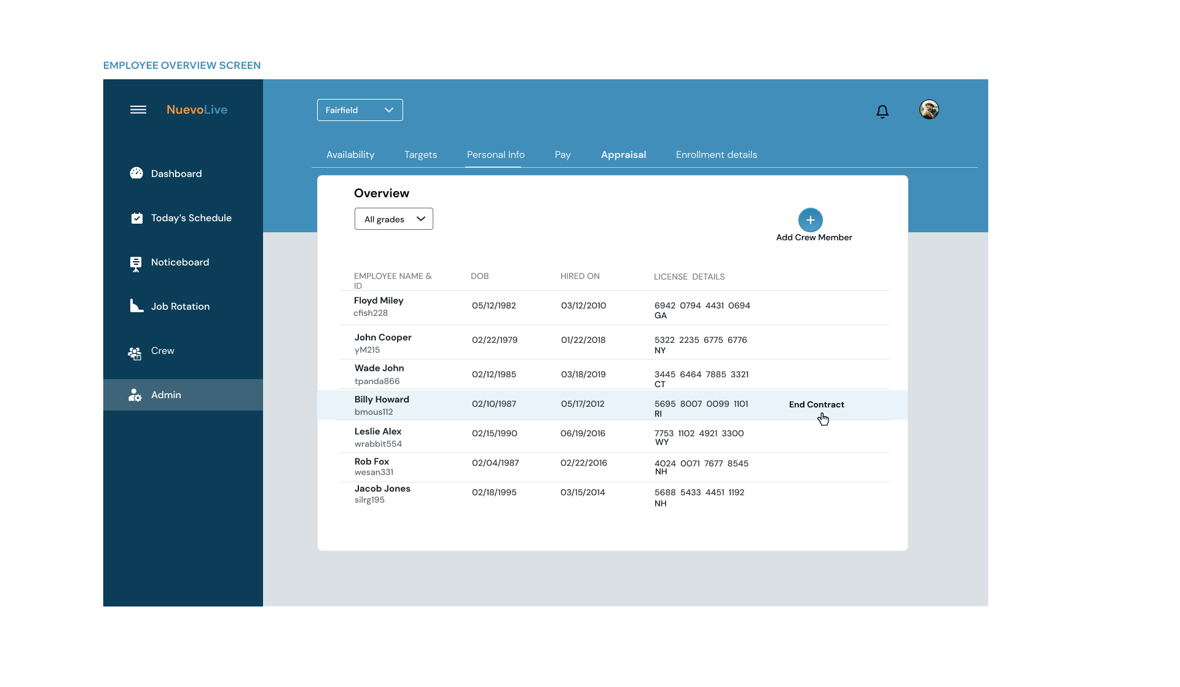Click the hamburger menu icon
The height and width of the screenshot is (687, 1180).
click(x=138, y=109)
